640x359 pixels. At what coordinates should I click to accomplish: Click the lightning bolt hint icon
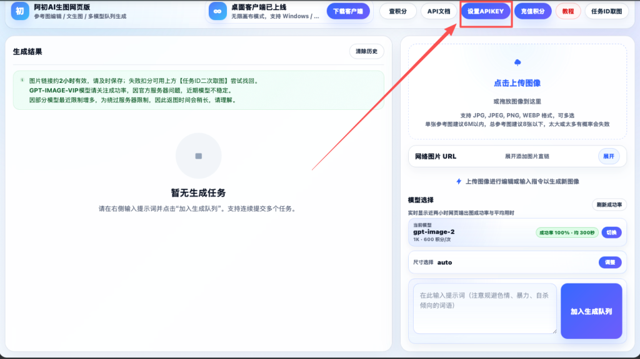[459, 182]
